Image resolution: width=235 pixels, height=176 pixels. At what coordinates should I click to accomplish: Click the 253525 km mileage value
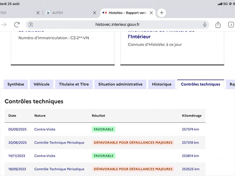point(191,169)
